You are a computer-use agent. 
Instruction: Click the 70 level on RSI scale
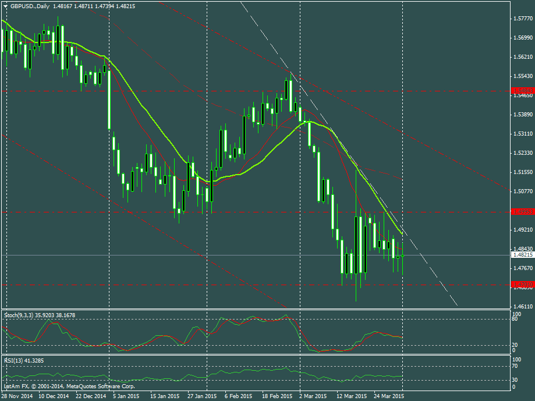[514, 366]
